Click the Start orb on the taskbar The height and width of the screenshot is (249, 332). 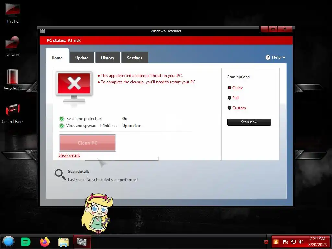[x=8, y=242]
